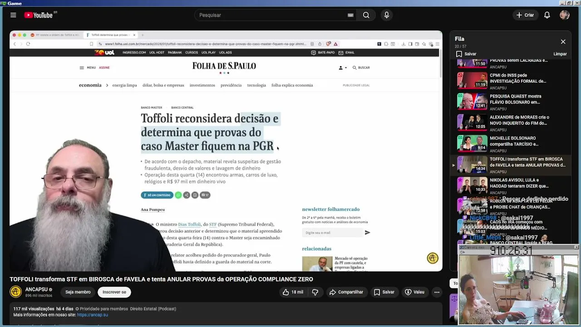Clear the queue with Limpar
This screenshot has width=581, height=327.
[x=560, y=54]
